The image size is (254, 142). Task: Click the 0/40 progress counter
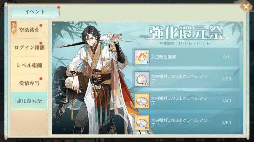point(226,101)
